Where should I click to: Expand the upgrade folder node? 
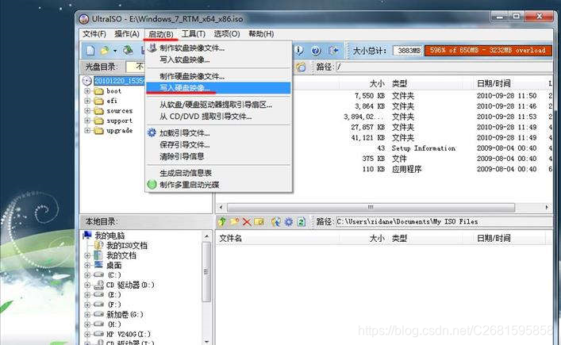(x=87, y=131)
